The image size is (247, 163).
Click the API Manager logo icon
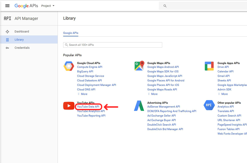coord(7,19)
